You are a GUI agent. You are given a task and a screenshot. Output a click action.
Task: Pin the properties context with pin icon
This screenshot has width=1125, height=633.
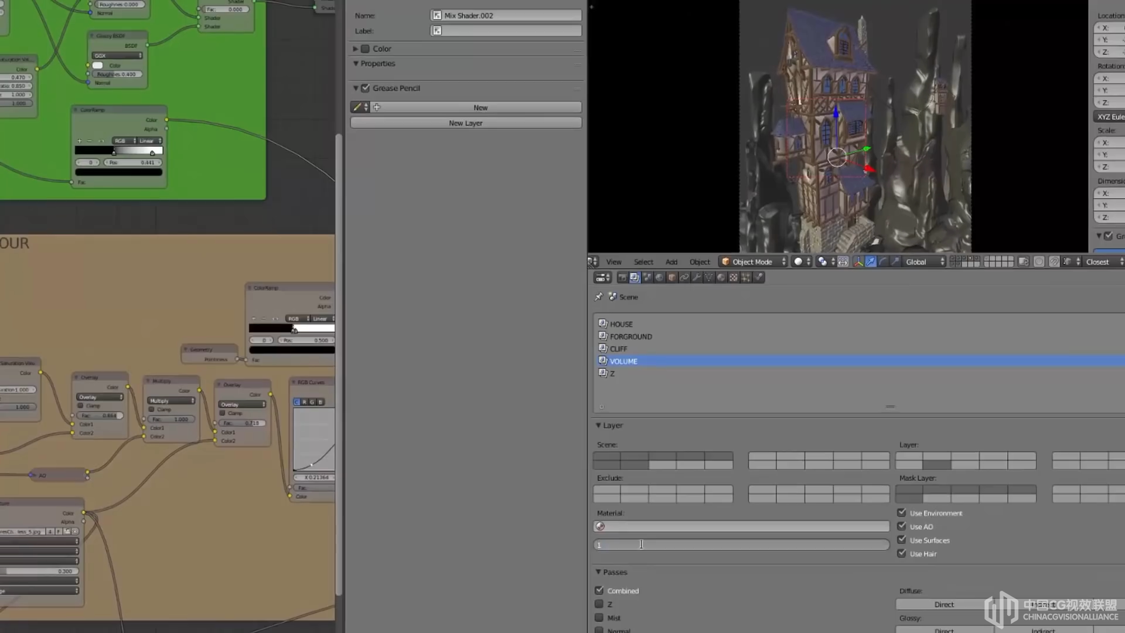pyautogui.click(x=598, y=297)
